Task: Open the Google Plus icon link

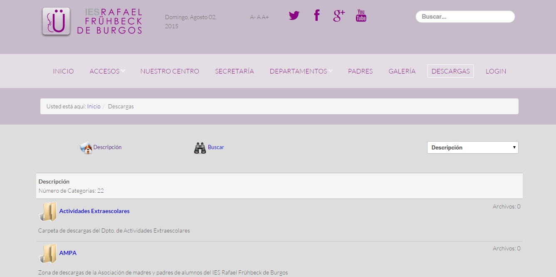Action: click(339, 16)
